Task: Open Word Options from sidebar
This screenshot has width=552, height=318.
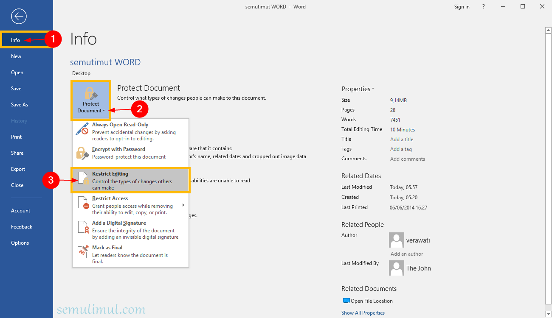Action: tap(26, 243)
